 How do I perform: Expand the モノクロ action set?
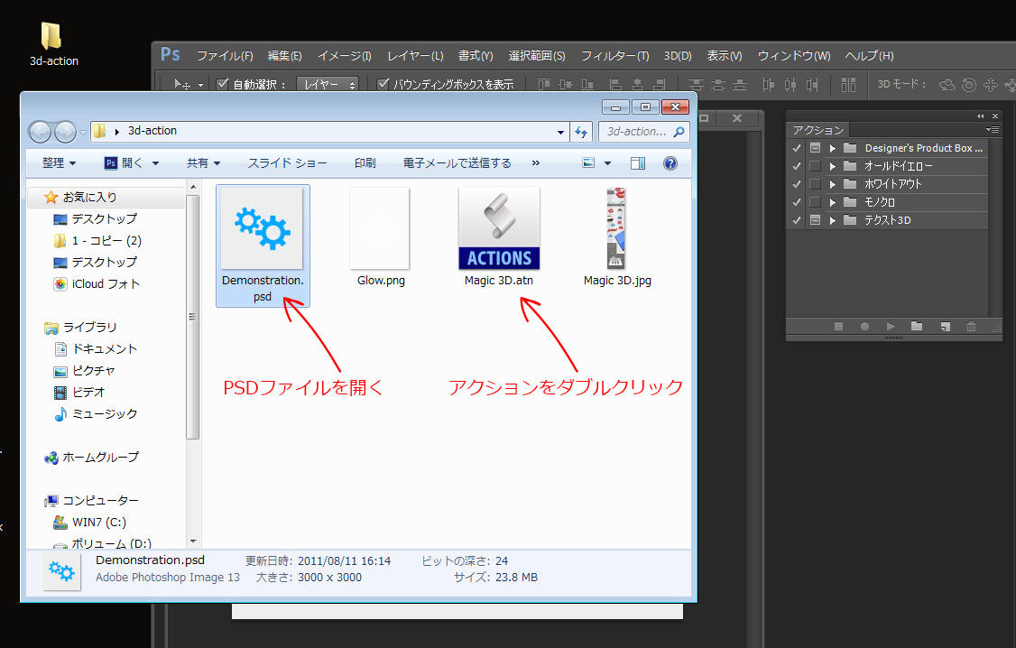[x=832, y=201]
